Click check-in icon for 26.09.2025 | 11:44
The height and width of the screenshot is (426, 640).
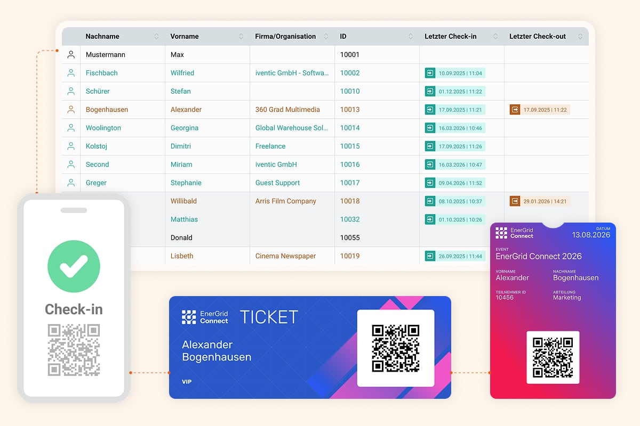tap(430, 256)
